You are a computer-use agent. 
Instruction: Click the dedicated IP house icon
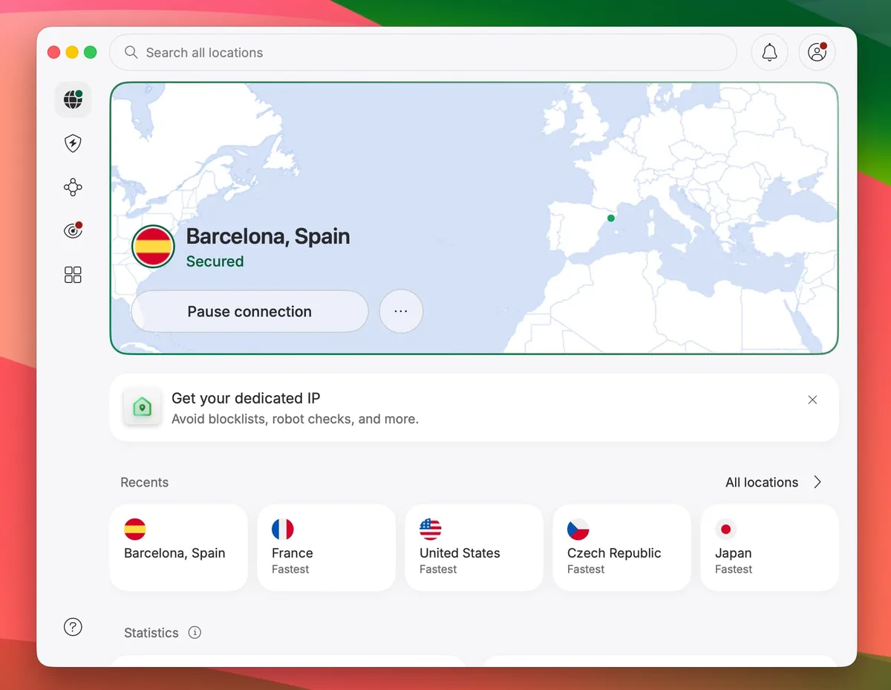point(142,406)
